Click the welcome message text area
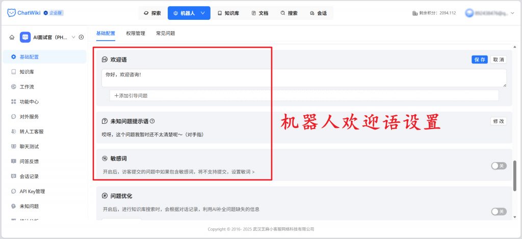Viewport: 522px width, 239px height. 304,78
